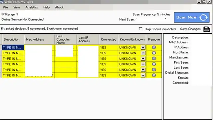Click the 'Next Scan:' label
This screenshot has height=120, width=213.
click(127, 19)
